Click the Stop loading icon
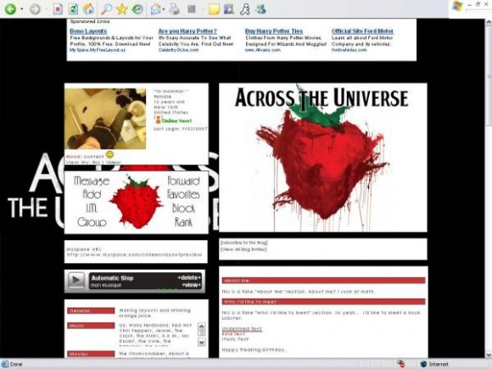492x369 pixels. point(58,9)
